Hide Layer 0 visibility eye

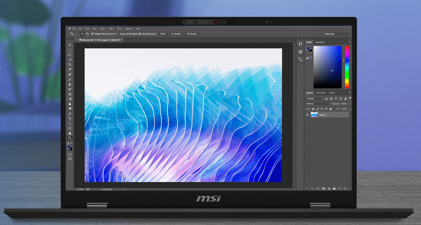[308, 115]
